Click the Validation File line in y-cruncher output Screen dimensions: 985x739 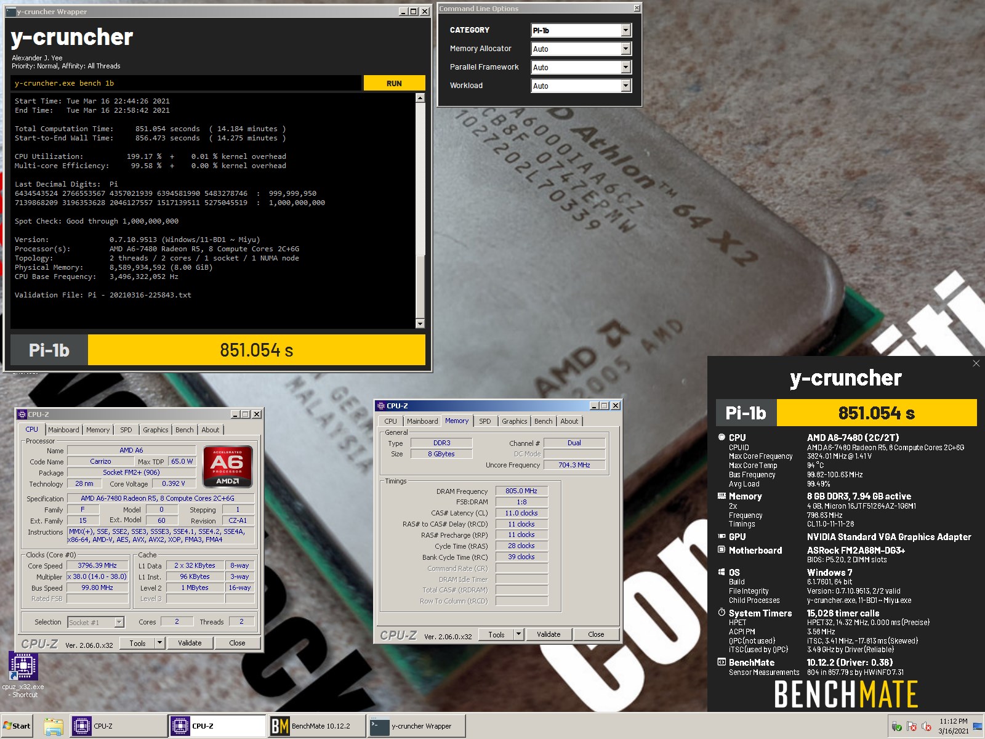pyautogui.click(x=103, y=295)
